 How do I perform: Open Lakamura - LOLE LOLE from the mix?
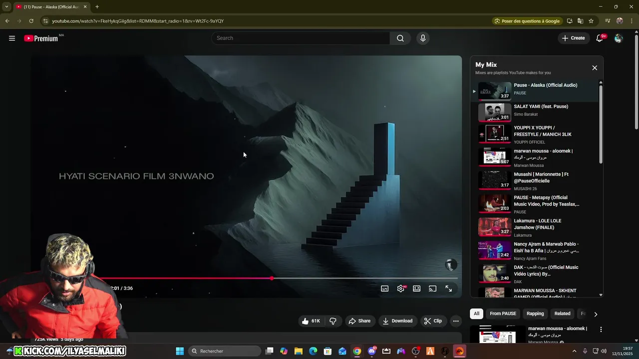coord(535,227)
